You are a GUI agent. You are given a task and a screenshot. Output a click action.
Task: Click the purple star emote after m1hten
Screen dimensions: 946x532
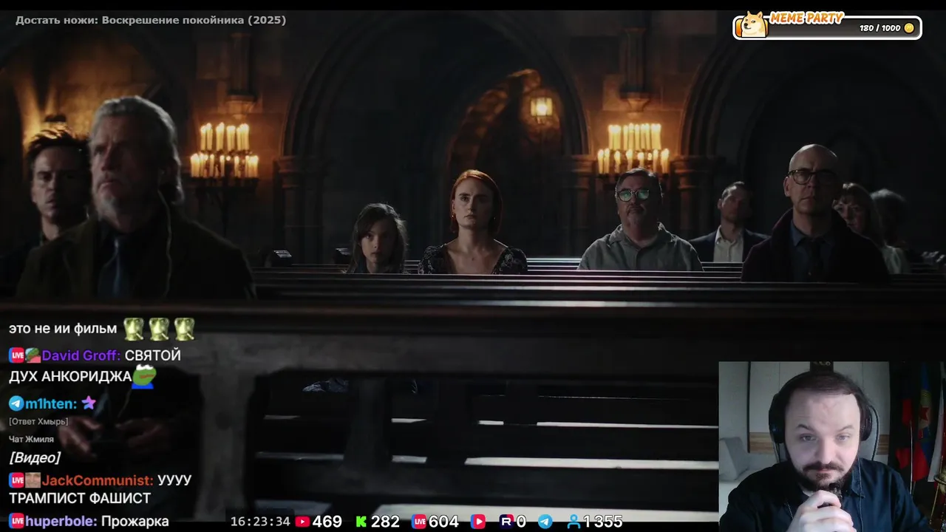click(x=89, y=403)
